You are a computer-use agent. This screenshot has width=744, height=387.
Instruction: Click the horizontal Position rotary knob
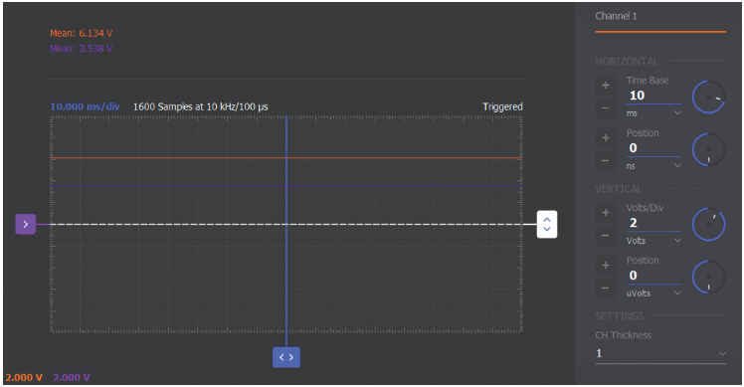pos(708,149)
